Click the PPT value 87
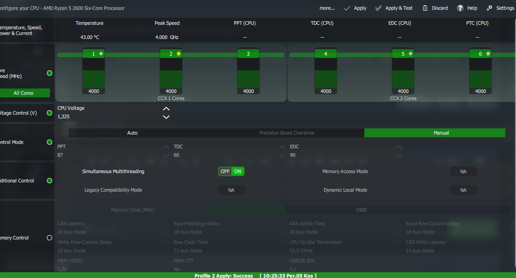The image size is (516, 278). [60, 155]
